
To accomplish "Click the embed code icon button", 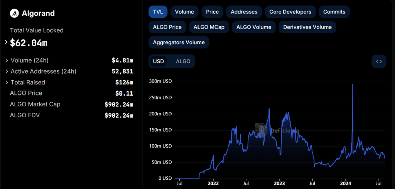I will 379,61.
